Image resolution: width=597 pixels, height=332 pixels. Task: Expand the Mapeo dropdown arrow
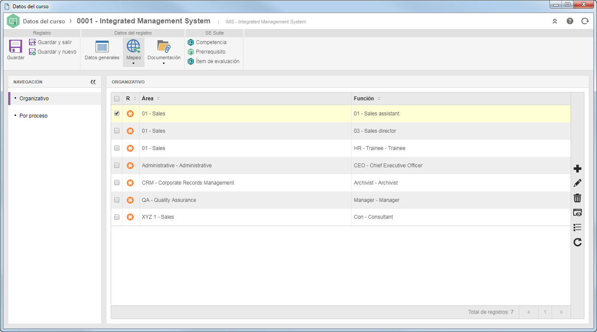(x=133, y=64)
